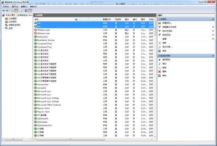Select the Microsoft Office Outlook rule

tap(94, 105)
